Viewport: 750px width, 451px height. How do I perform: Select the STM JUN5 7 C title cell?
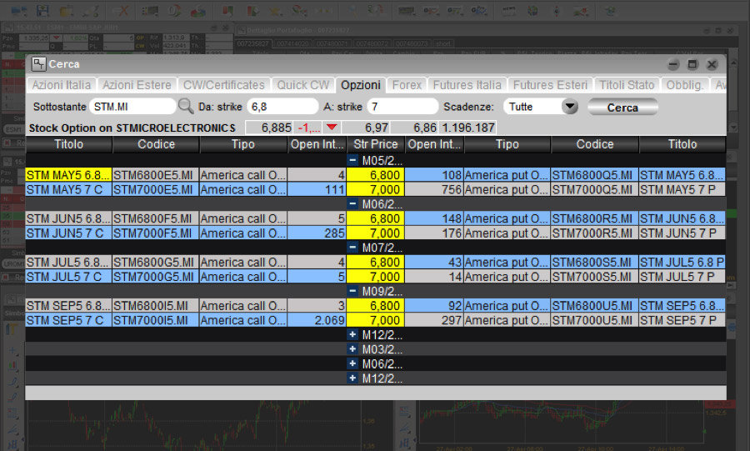tap(68, 233)
